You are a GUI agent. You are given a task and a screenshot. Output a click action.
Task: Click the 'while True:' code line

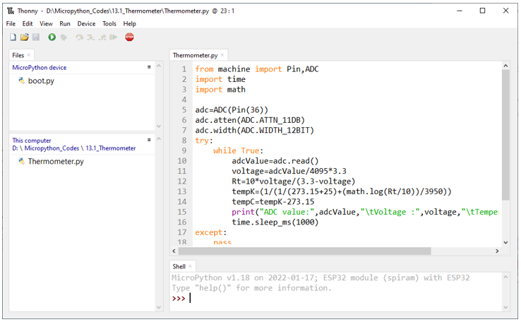(x=238, y=151)
